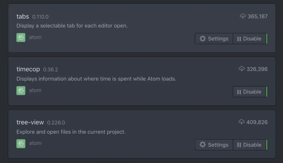Click the download cloud icon beside 409,826
The image size is (283, 163).
point(242,122)
